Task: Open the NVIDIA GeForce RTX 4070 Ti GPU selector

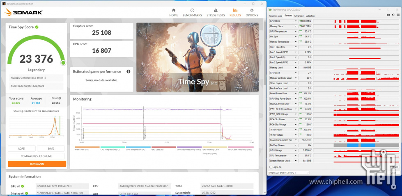Action: tap(288, 173)
